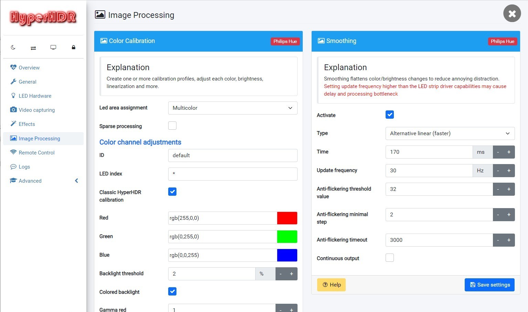
Task: Click the image icon in page title
Action: click(100, 14)
